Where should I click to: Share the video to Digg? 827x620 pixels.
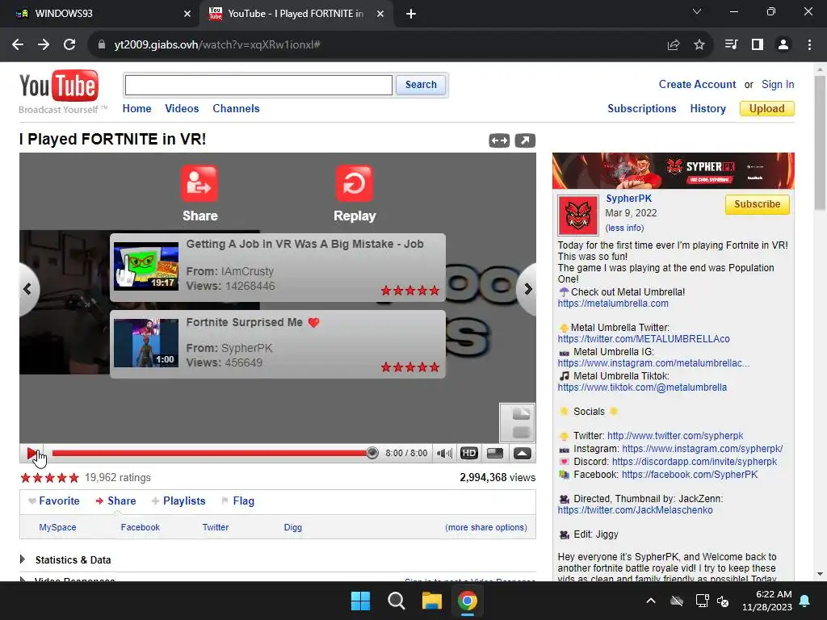pyautogui.click(x=292, y=527)
